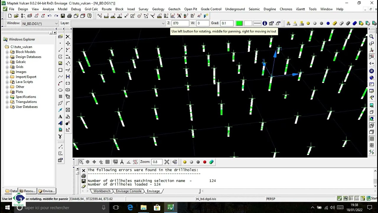Select the Text 'A' tool

60,117
